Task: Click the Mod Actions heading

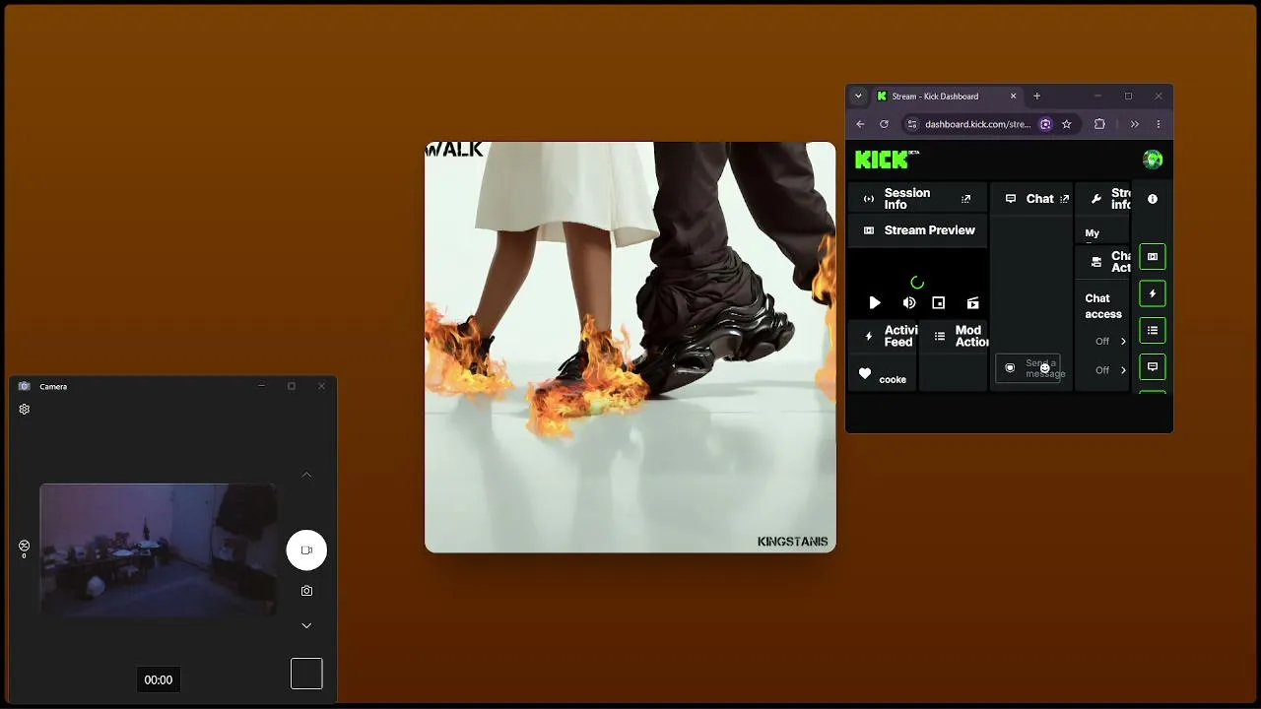Action: [x=971, y=337]
